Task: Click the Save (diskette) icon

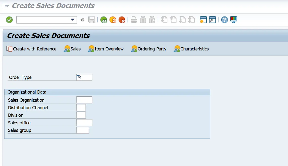Action: tap(92, 20)
